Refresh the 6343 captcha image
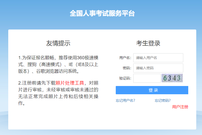 click(172, 78)
